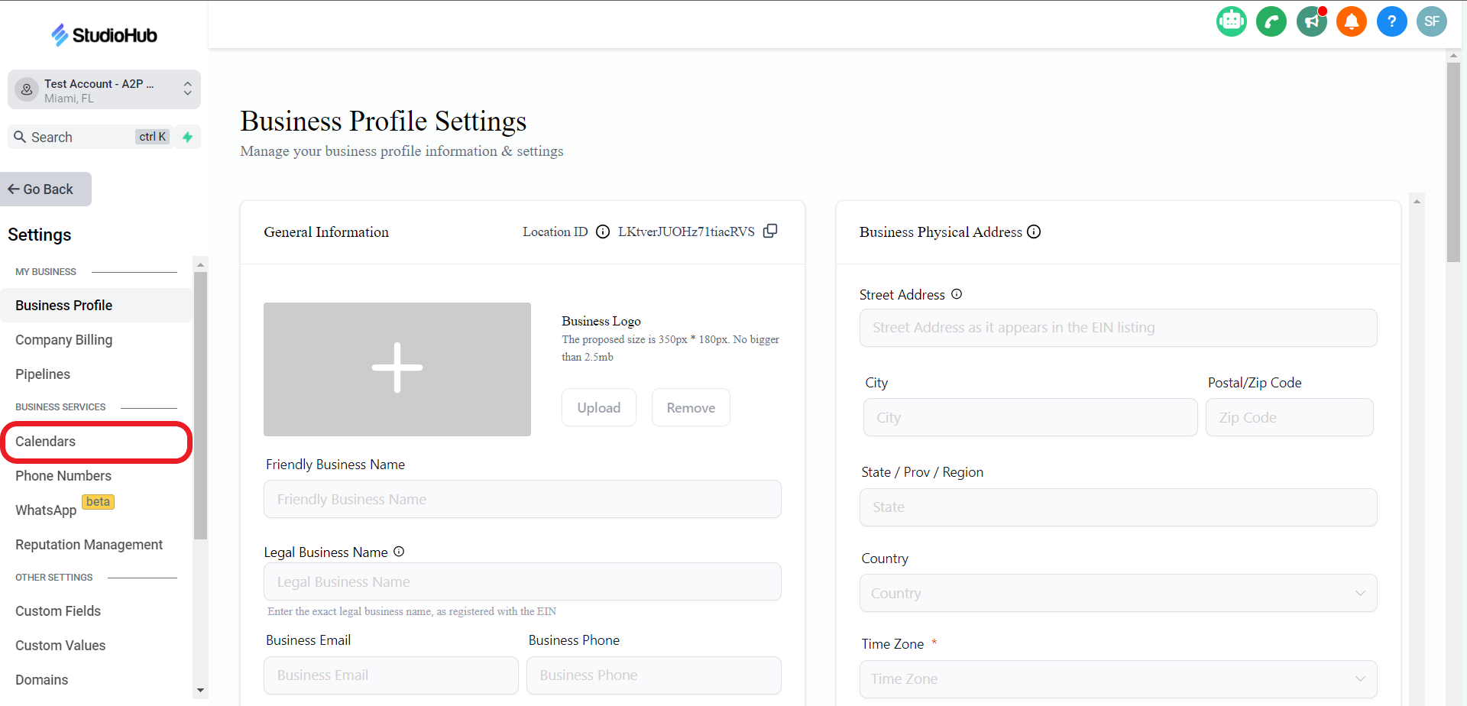This screenshot has width=1467, height=706.
Task: Click the LKtverJUOHz71tiacRVS location ID text
Action: click(x=686, y=232)
